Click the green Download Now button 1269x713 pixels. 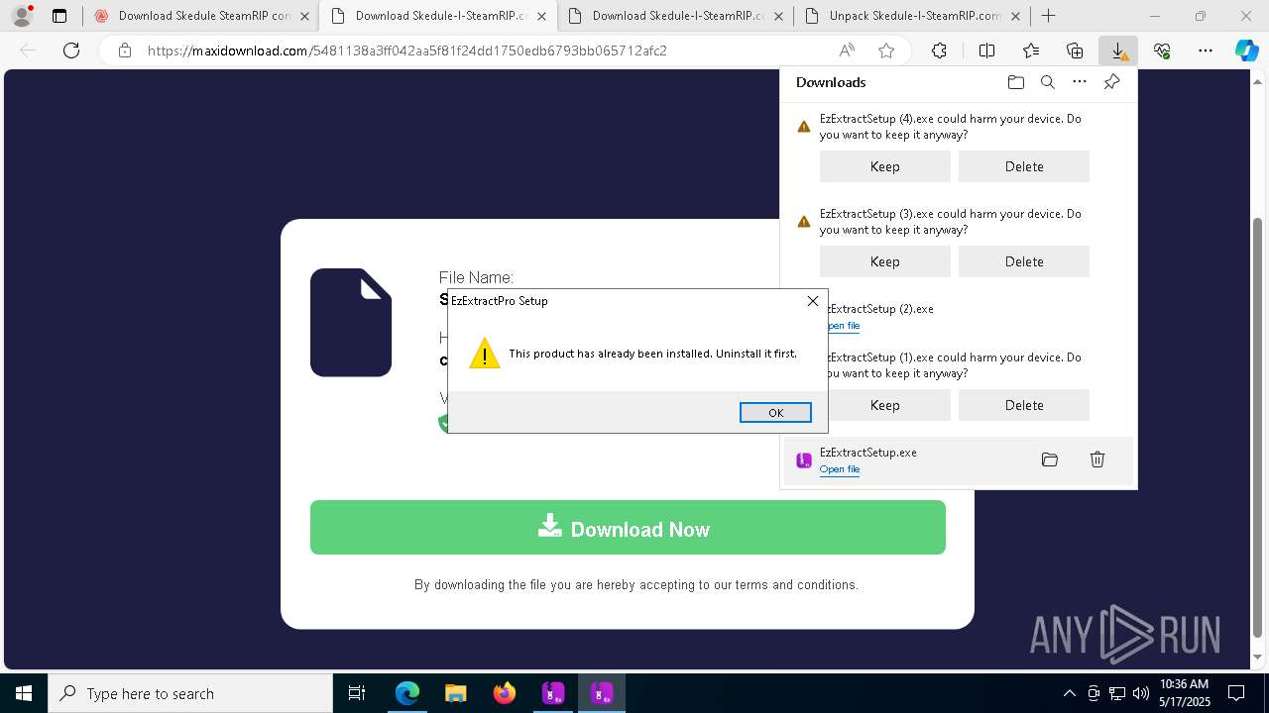coord(628,528)
